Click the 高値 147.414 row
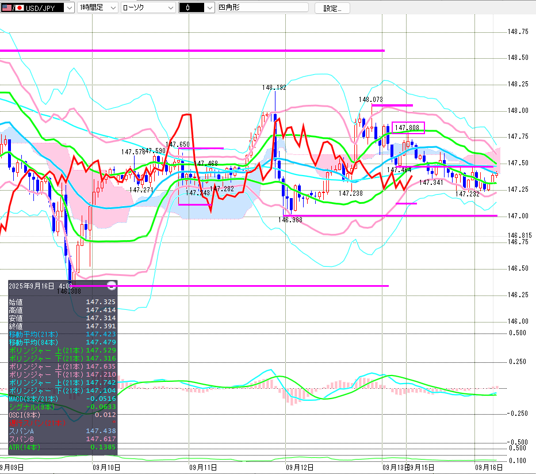536x474 pixels. 62,310
